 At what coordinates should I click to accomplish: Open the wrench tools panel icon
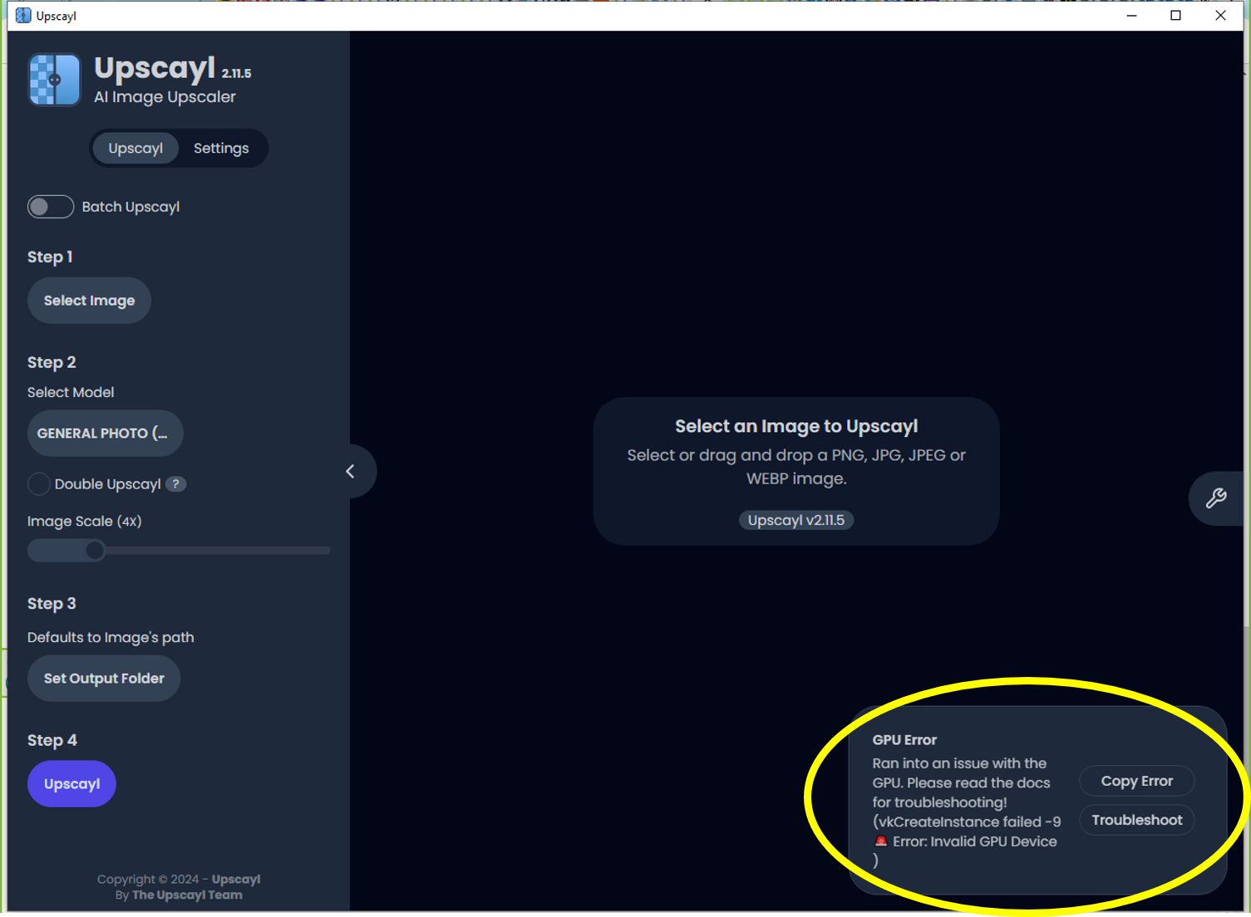(1216, 498)
